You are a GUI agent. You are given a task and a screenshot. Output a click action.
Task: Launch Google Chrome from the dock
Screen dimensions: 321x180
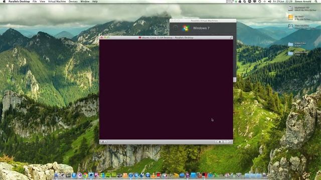click(x=85, y=175)
